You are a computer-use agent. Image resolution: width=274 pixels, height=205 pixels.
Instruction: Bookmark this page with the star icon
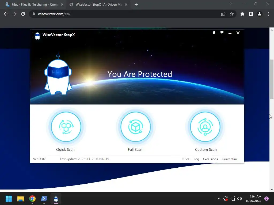click(x=232, y=14)
